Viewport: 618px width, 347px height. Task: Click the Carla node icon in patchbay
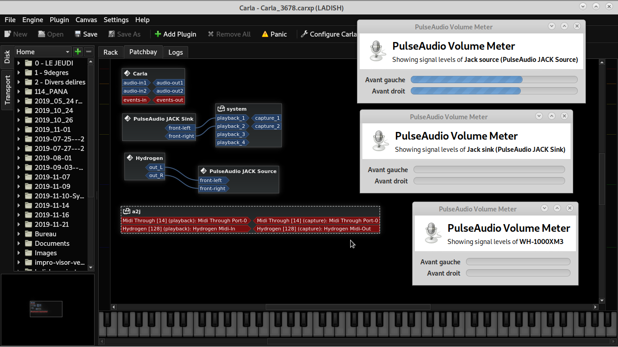pos(127,73)
